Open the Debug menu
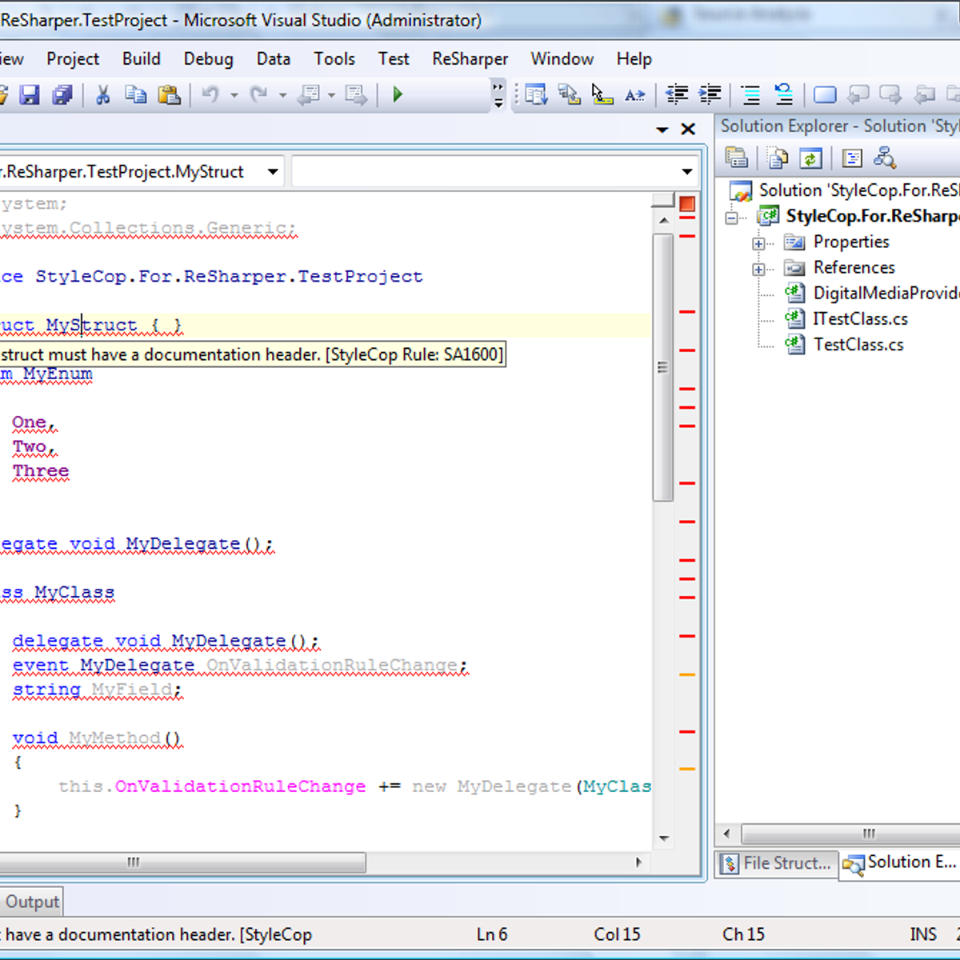 209,58
